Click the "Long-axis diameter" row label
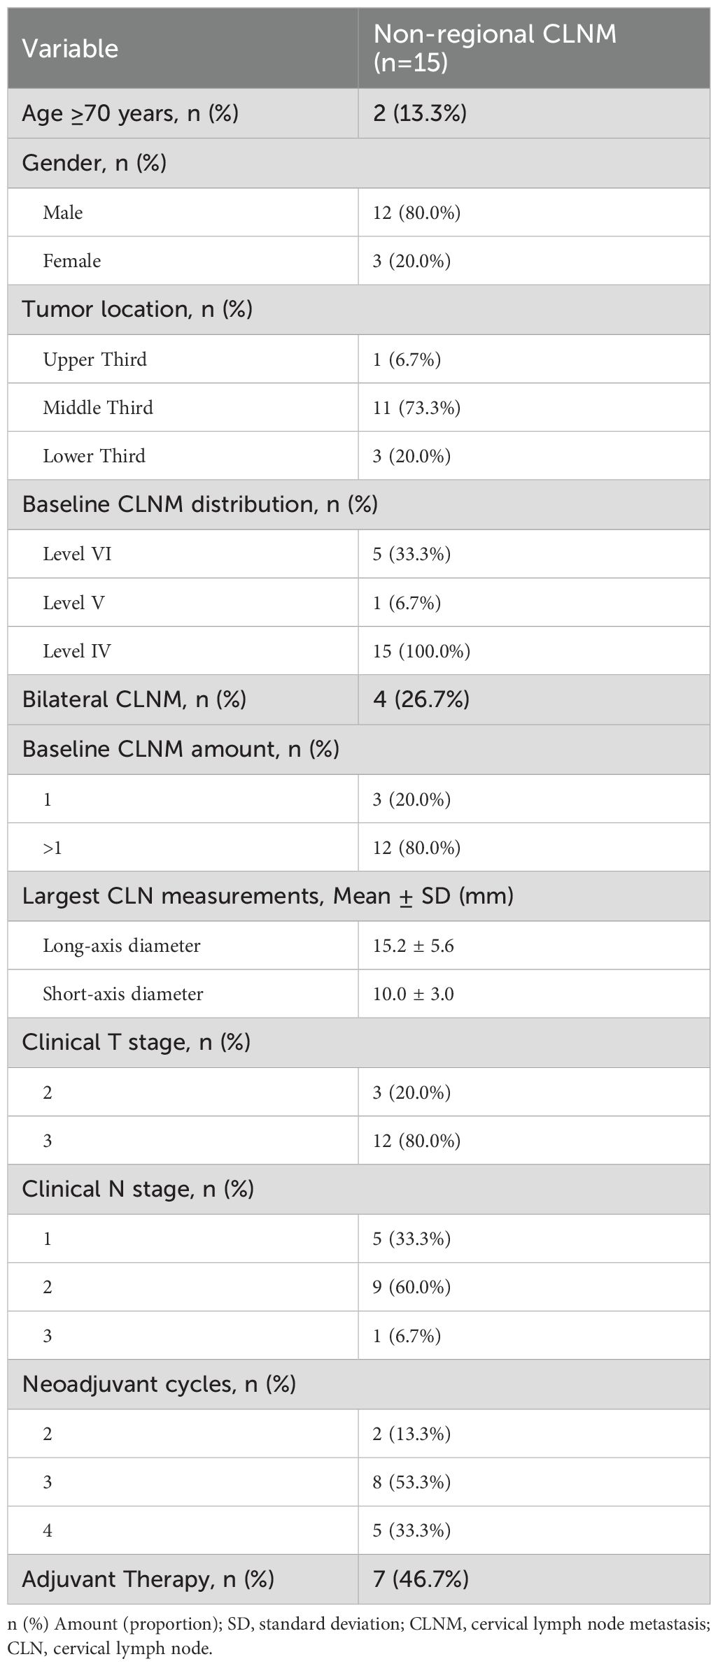Screen dimensions: 718x1666 pyautogui.click(x=122, y=946)
